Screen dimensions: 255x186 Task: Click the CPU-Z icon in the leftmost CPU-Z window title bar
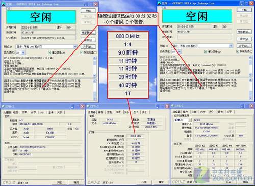(3, 107)
